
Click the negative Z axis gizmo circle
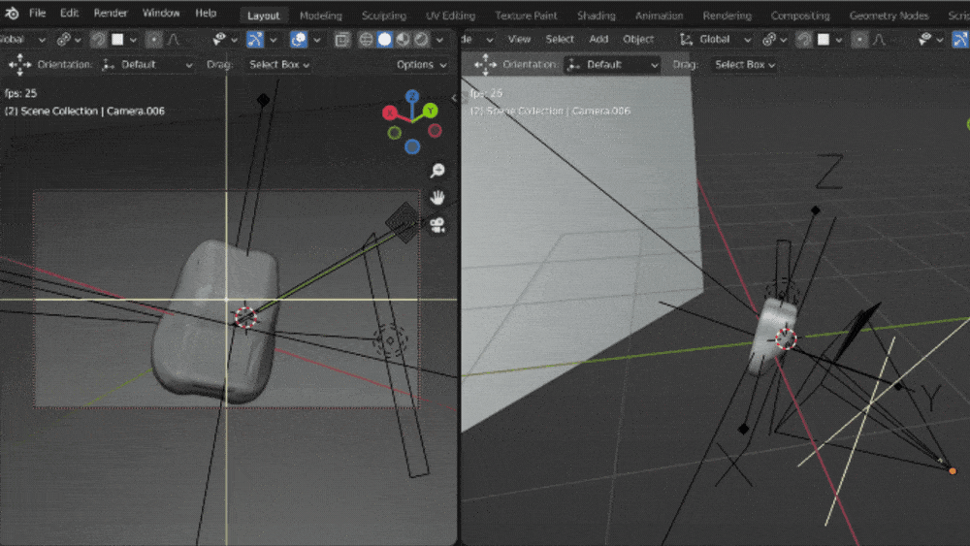[412, 146]
